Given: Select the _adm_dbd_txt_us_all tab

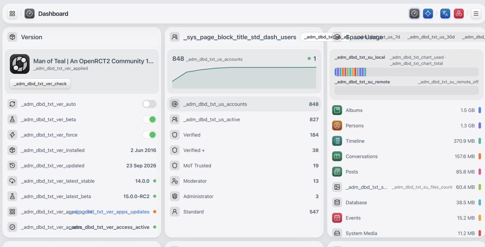Looking at the screenshot, I should pos(327,37).
